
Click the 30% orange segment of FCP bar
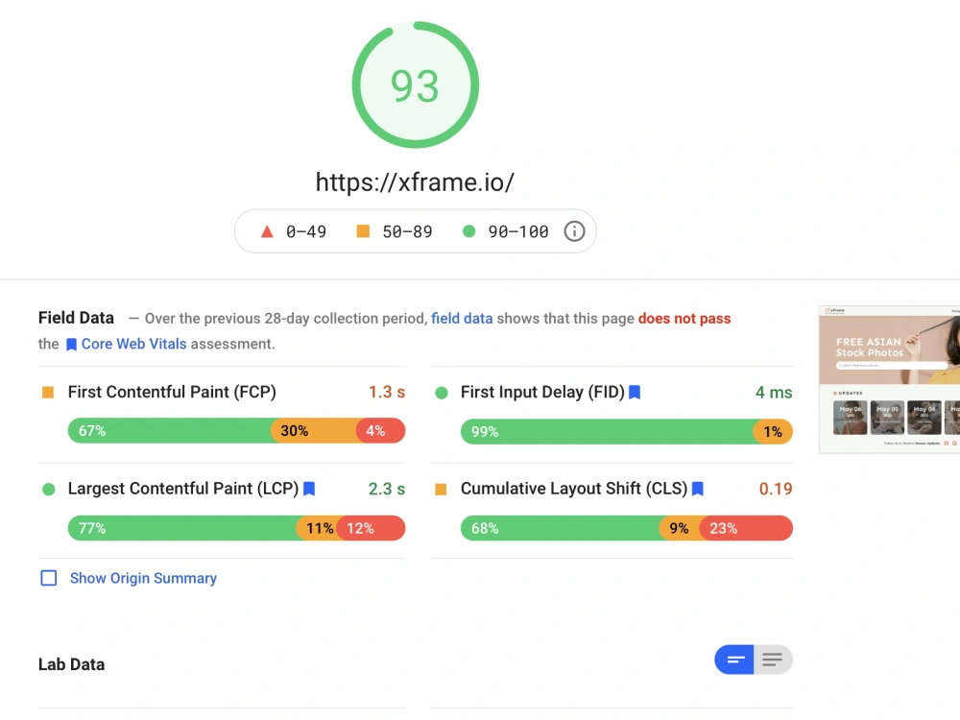314,430
